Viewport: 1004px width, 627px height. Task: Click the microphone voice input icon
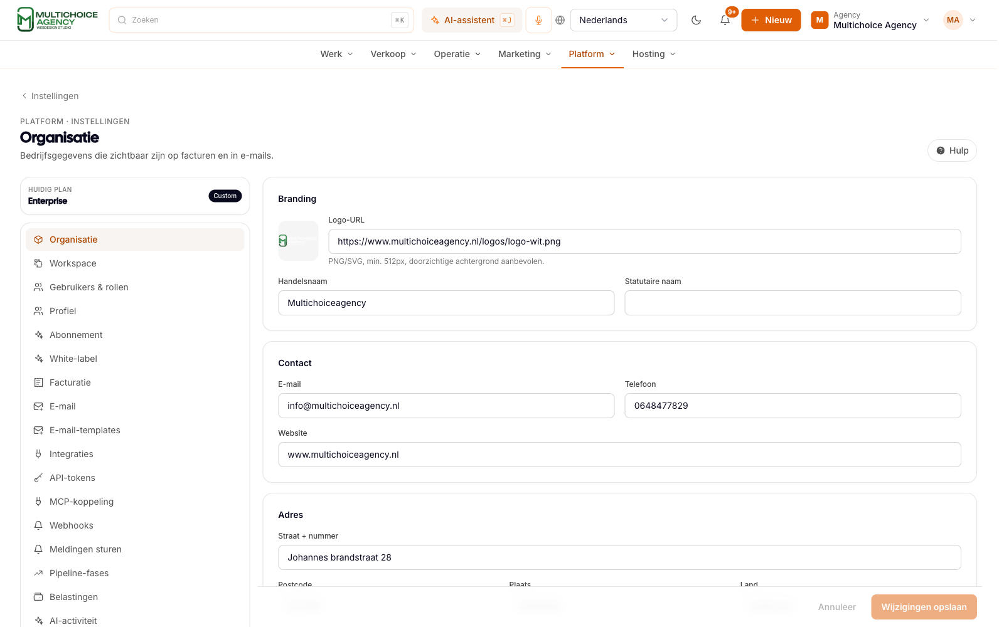pos(538,20)
